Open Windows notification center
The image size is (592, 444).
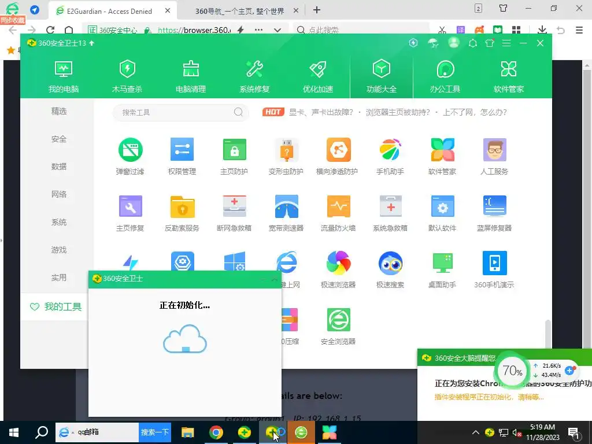point(573,432)
